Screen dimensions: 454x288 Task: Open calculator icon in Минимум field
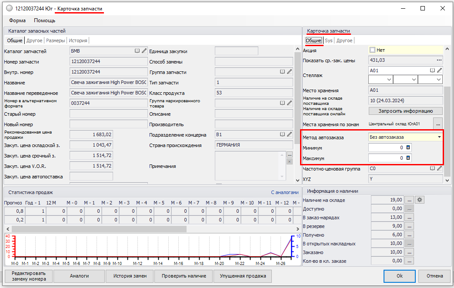[408, 147]
